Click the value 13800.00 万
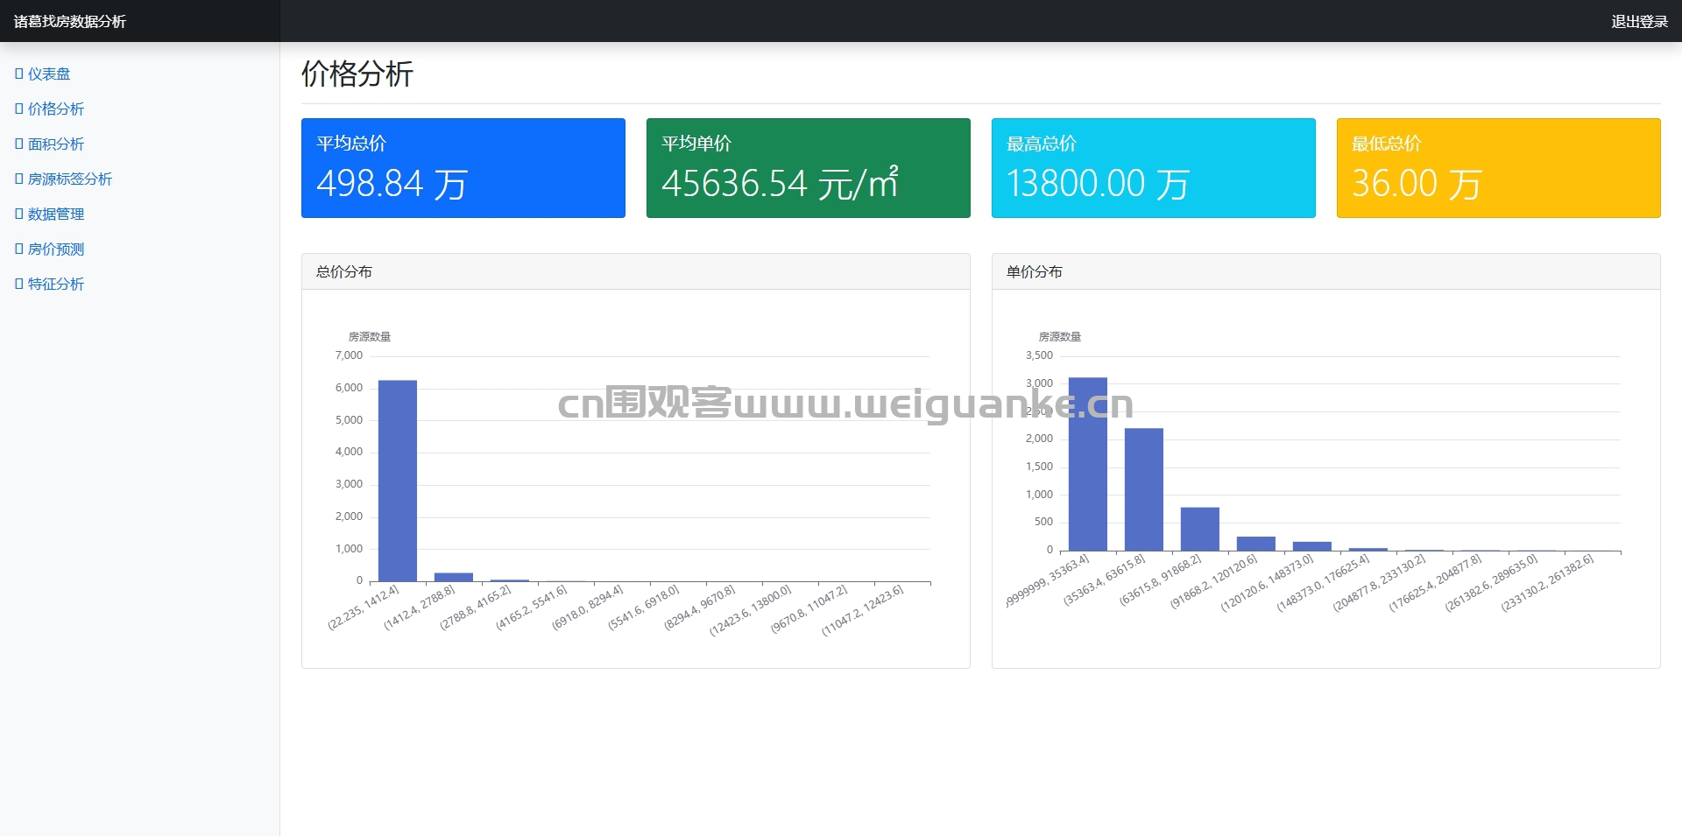1682x836 pixels. (1098, 184)
